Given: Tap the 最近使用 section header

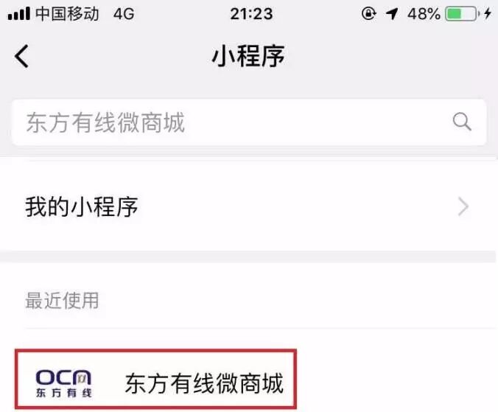Looking at the screenshot, I should tap(62, 301).
